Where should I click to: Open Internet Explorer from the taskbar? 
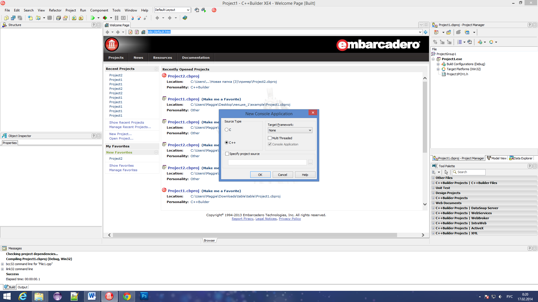point(22,296)
